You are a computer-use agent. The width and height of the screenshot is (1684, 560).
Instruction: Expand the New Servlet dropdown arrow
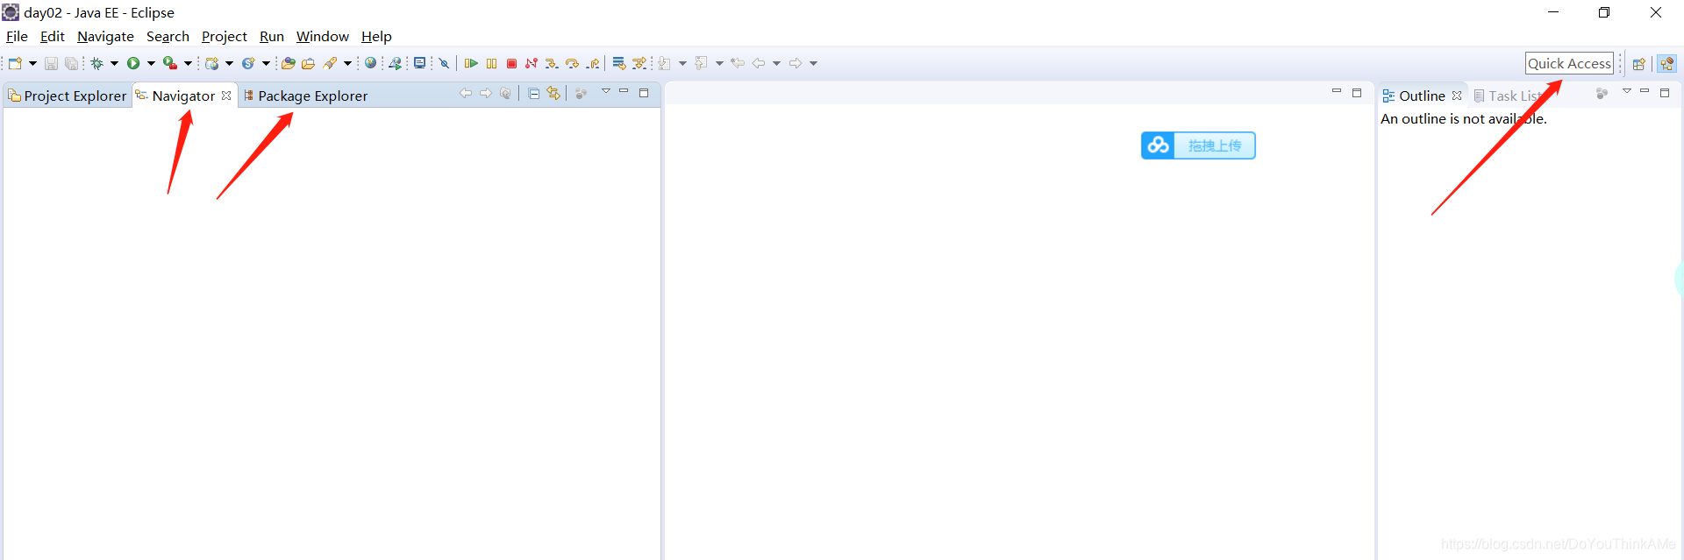tap(266, 63)
